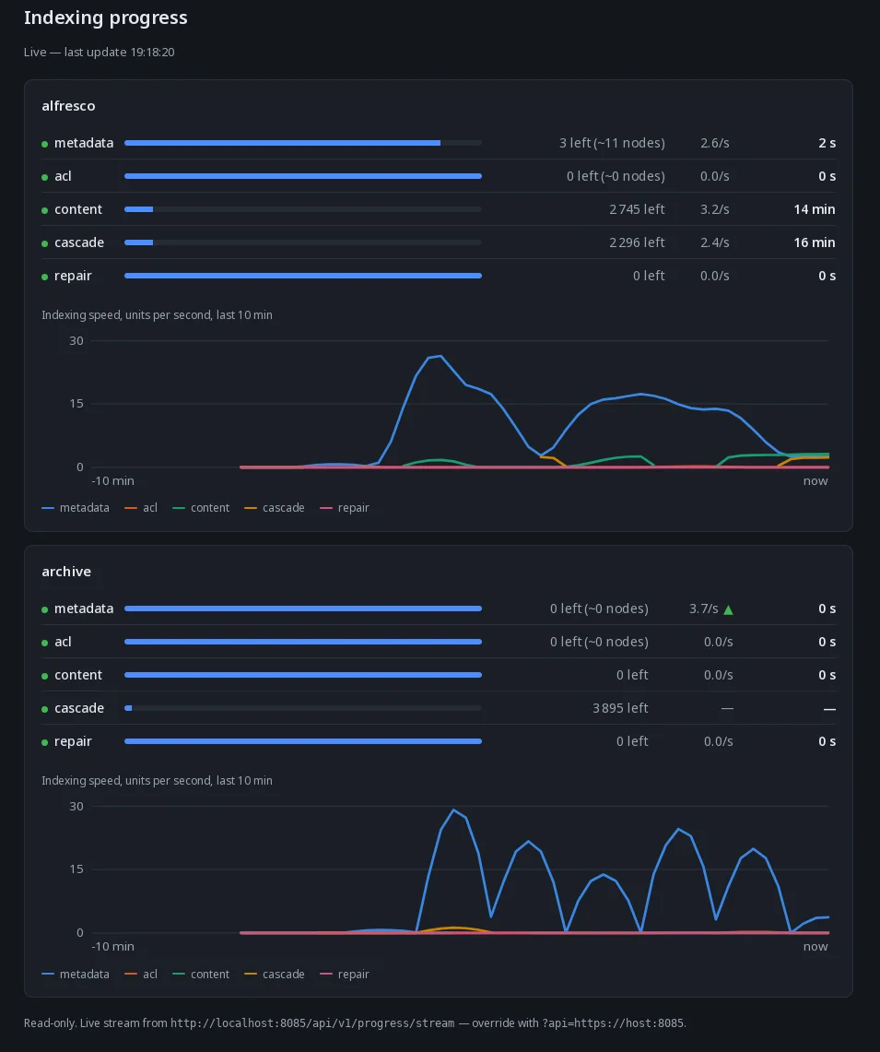This screenshot has width=880, height=1052.
Task: Click the '30' y-axis label on the archive chart
Action: 76,807
